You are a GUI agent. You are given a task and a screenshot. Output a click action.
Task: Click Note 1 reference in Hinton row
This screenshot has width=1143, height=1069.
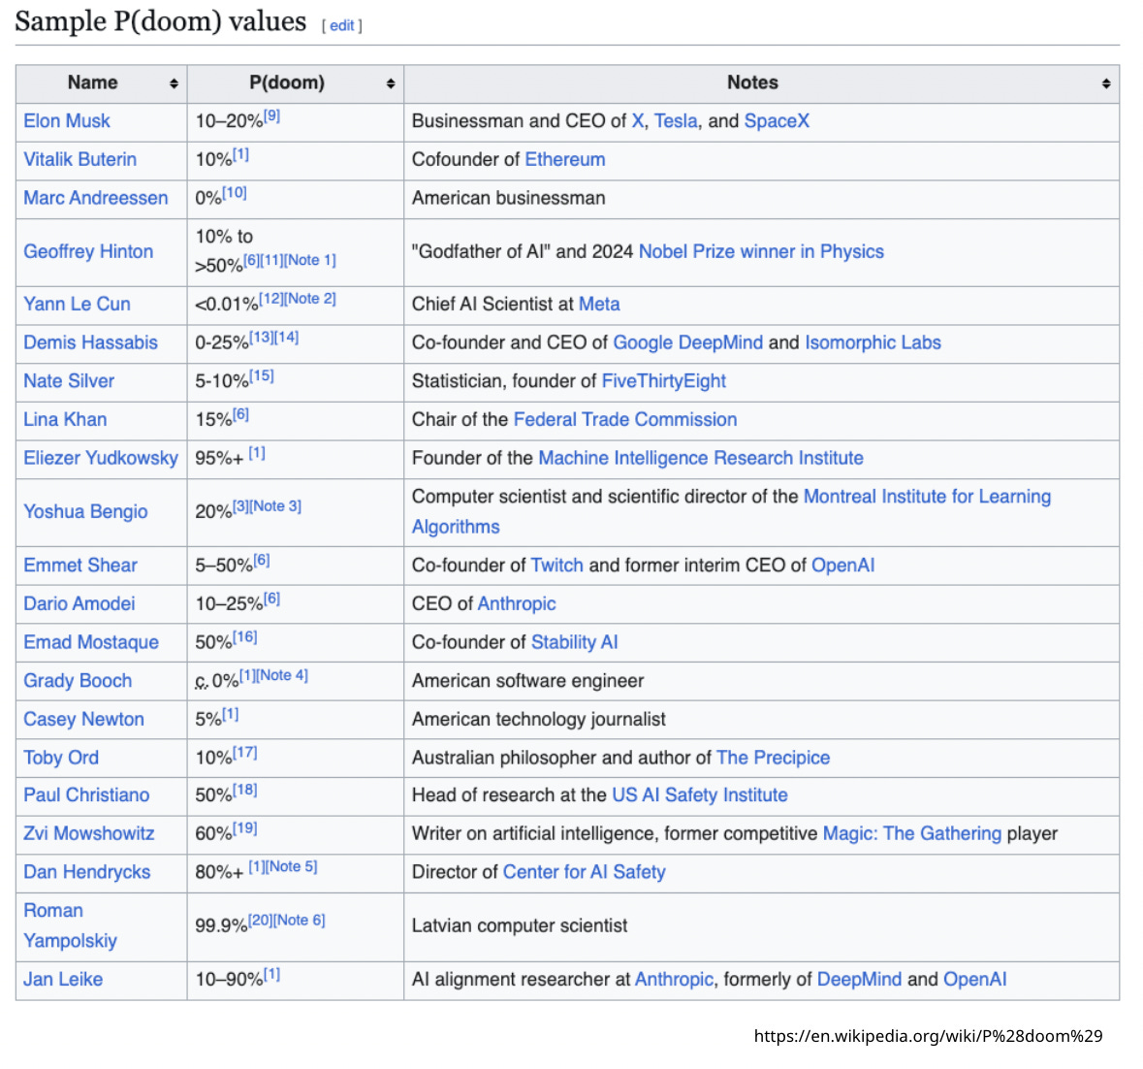(x=310, y=260)
